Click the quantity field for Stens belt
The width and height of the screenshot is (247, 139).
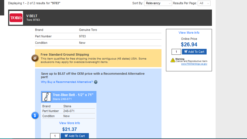tap(55, 136)
